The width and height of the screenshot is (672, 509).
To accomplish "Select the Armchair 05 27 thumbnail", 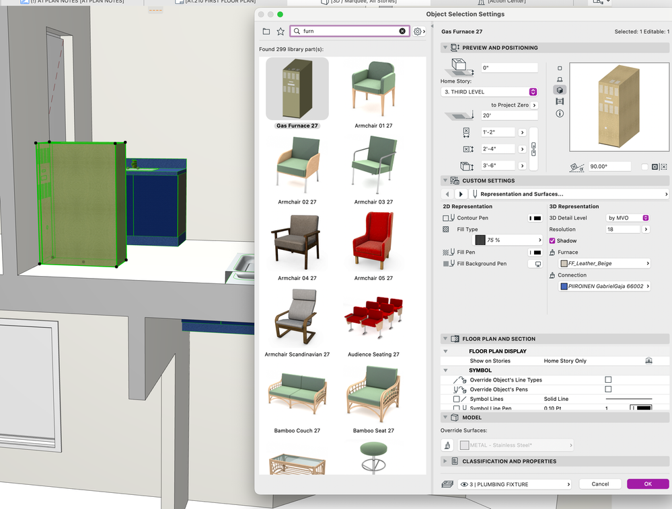I will 373,241.
